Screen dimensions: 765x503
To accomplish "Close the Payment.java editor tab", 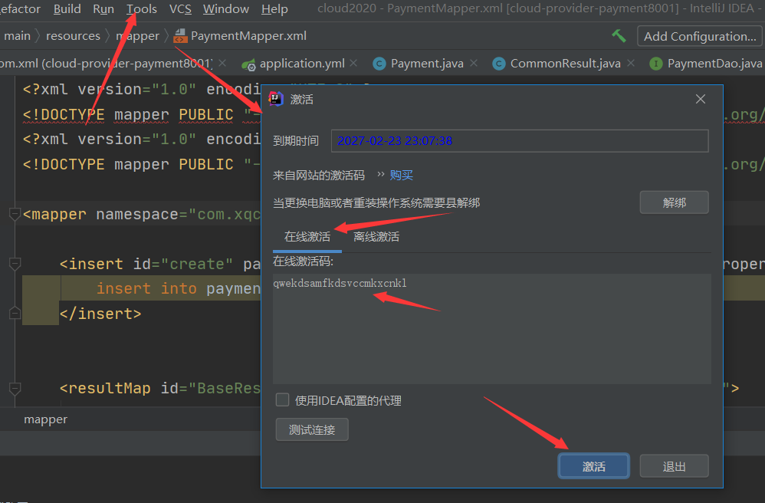I will 475,63.
